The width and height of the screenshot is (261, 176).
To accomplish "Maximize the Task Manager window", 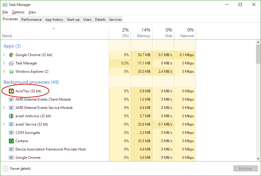I will coord(240,4).
